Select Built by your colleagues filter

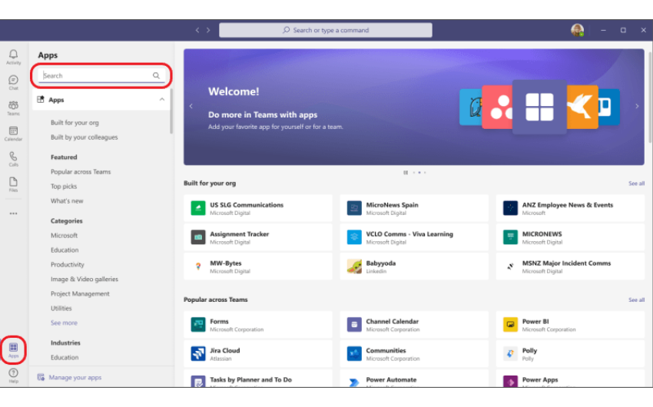tap(85, 137)
